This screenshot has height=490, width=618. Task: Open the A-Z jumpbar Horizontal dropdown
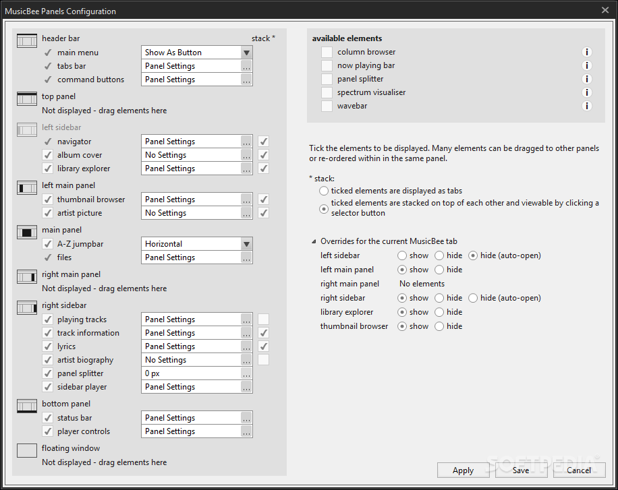point(246,244)
